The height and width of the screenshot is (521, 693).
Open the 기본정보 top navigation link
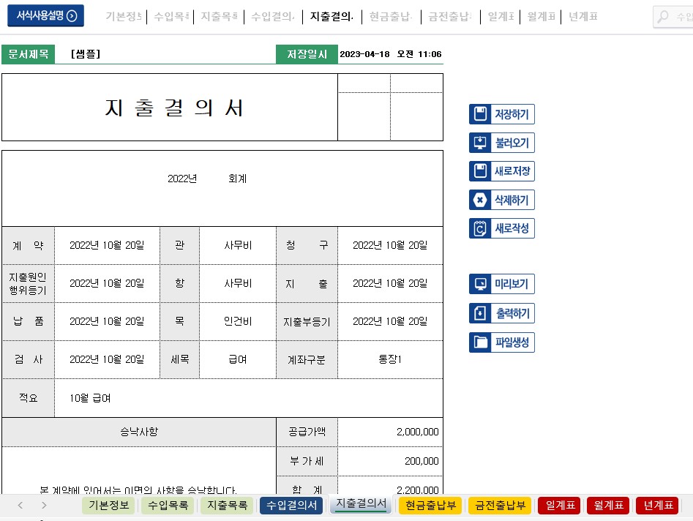pyautogui.click(x=124, y=17)
